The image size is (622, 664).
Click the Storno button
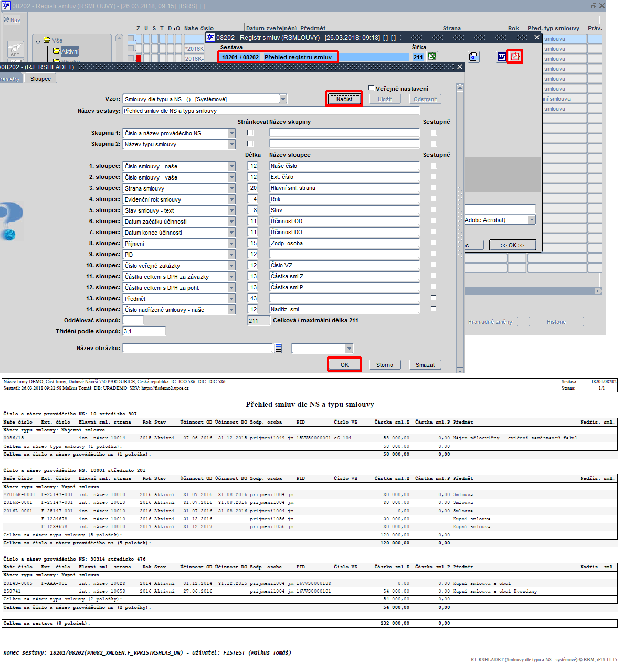[385, 365]
